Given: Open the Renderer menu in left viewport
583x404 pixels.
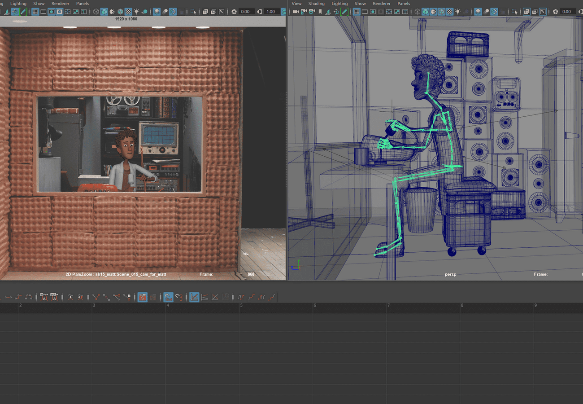Looking at the screenshot, I should click(x=61, y=4).
